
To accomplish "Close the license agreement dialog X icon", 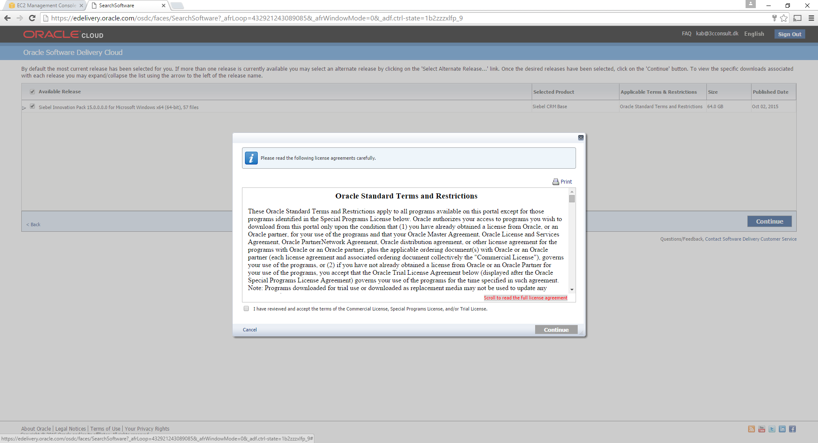I will tap(581, 138).
